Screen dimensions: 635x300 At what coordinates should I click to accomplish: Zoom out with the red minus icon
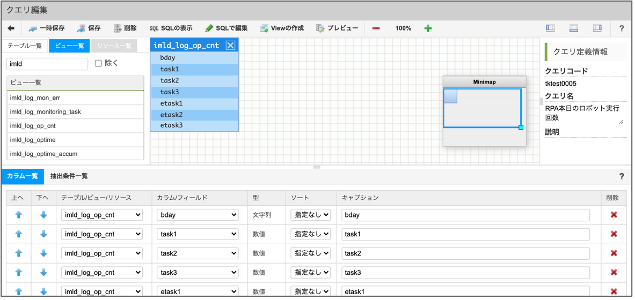pos(376,28)
